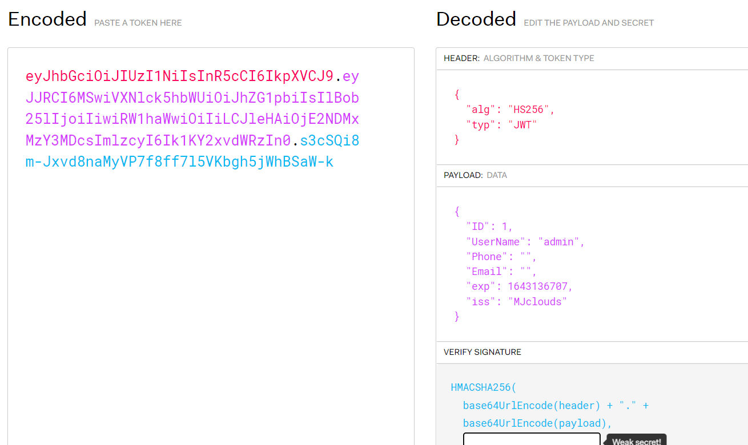Click the VERIFY SIGNATURE section label
Image resolution: width=748 pixels, height=445 pixels.
click(x=482, y=352)
